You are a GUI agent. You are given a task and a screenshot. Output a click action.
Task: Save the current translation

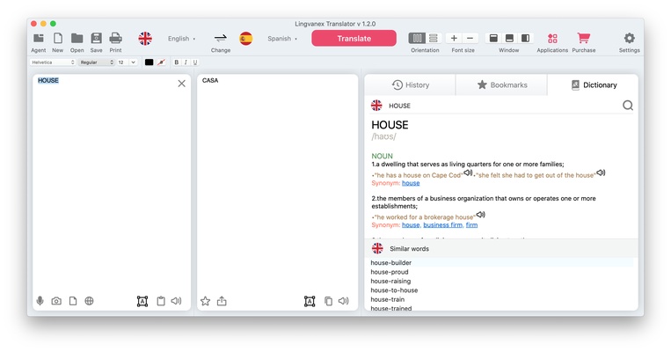tap(96, 39)
